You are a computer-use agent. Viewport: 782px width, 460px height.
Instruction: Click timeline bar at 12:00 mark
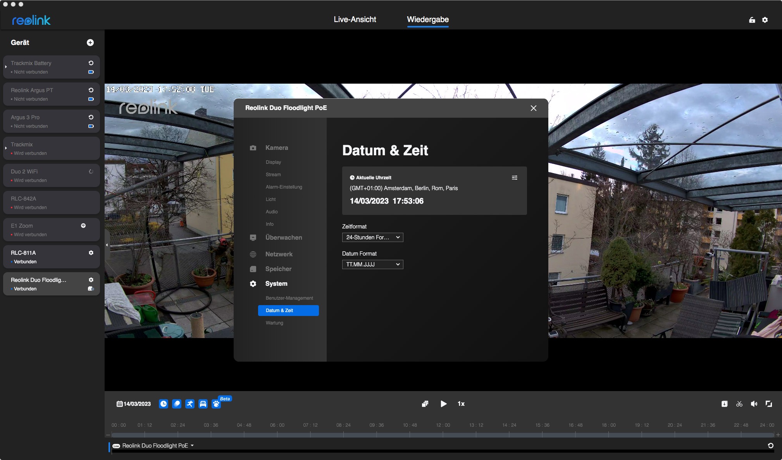443,435
